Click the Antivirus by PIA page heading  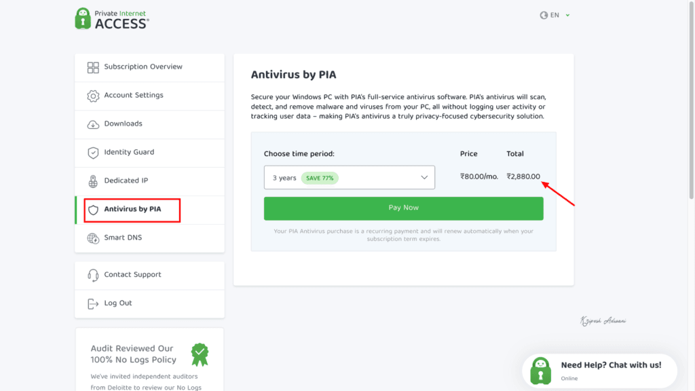293,75
